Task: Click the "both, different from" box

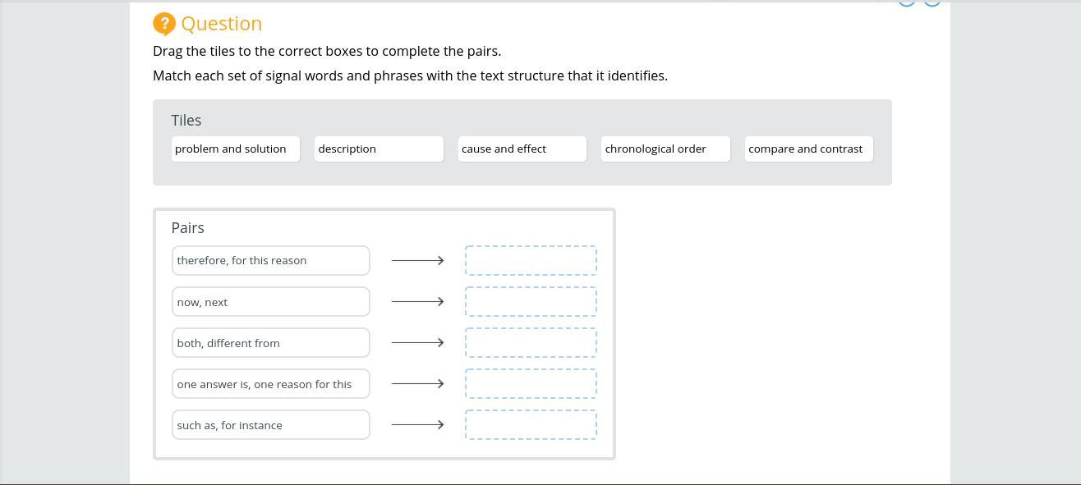Action: pos(271,343)
